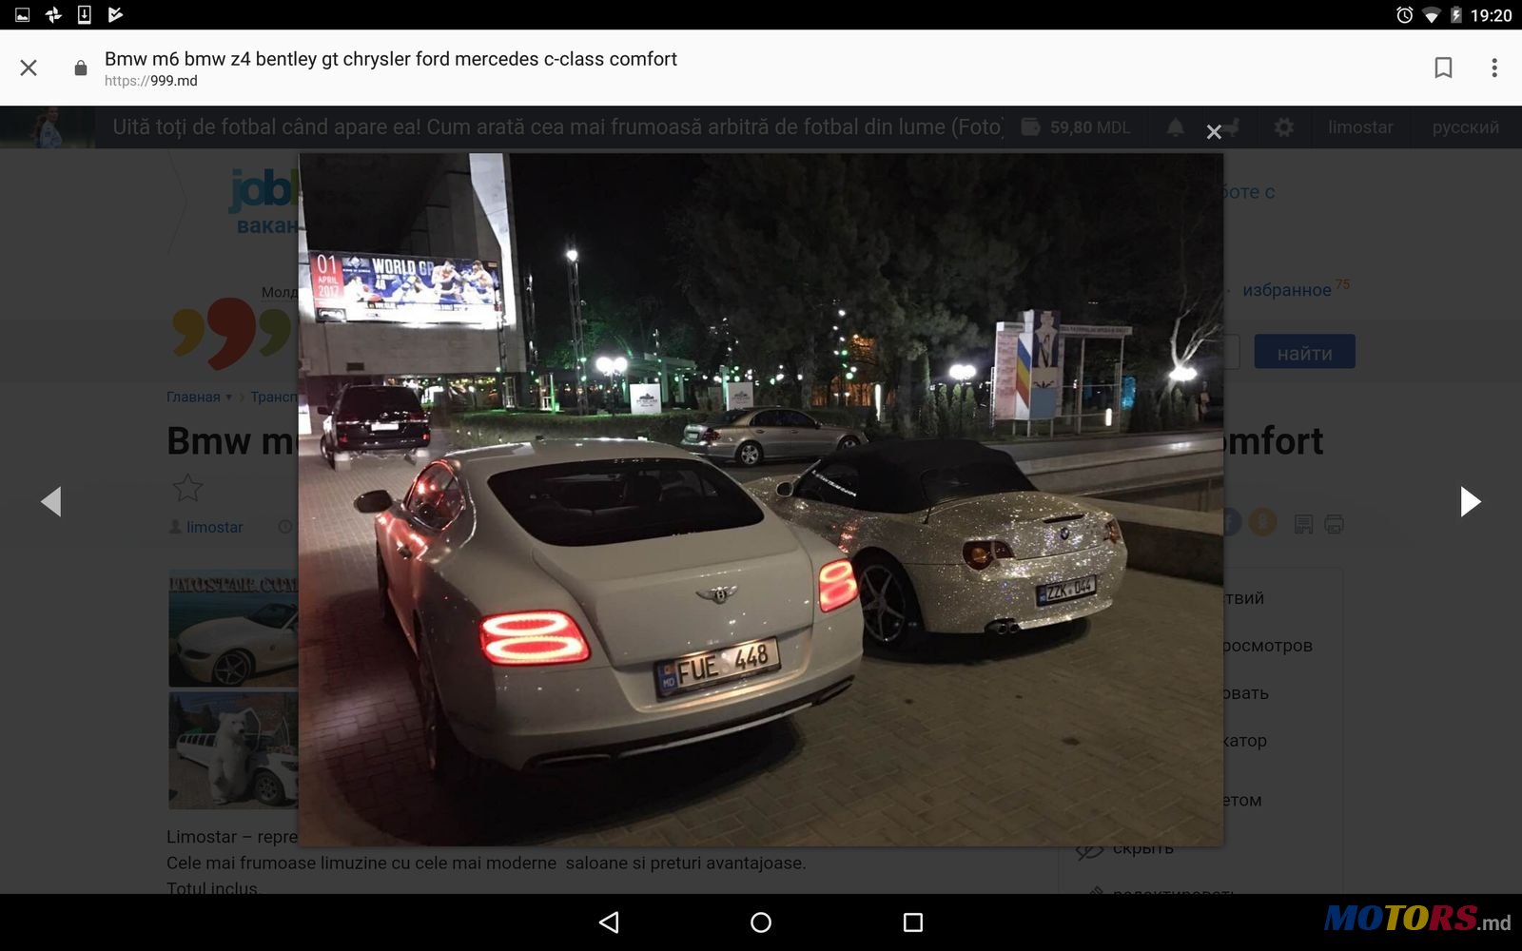This screenshot has width=1522, height=951.
Task: Bookmark this page in the browser
Action: coord(1443,68)
